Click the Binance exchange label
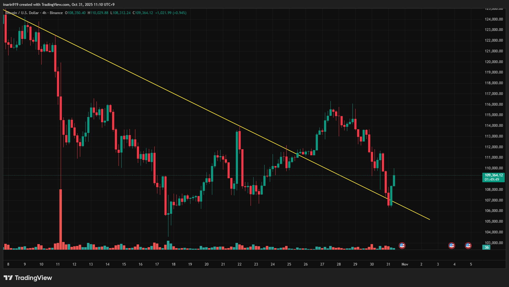This screenshot has height=287, width=509. point(56,13)
